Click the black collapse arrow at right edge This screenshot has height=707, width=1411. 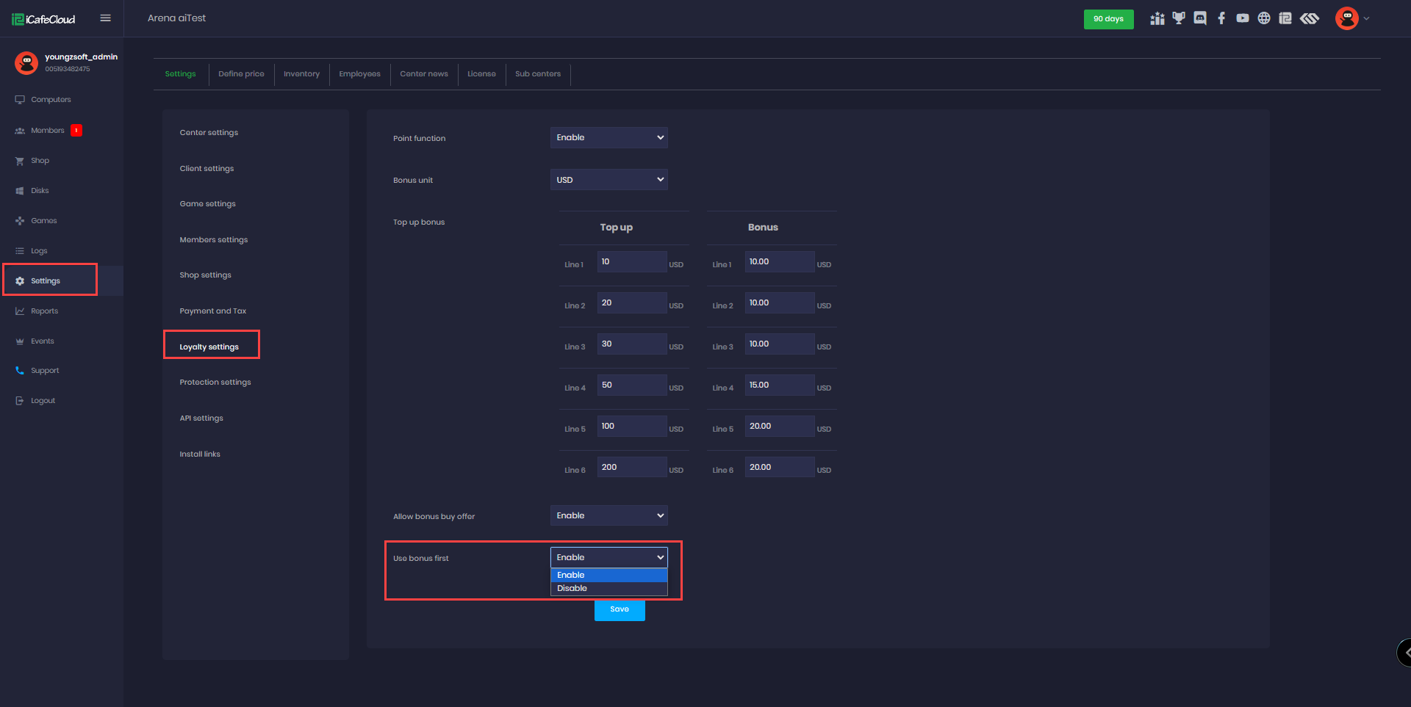1406,652
